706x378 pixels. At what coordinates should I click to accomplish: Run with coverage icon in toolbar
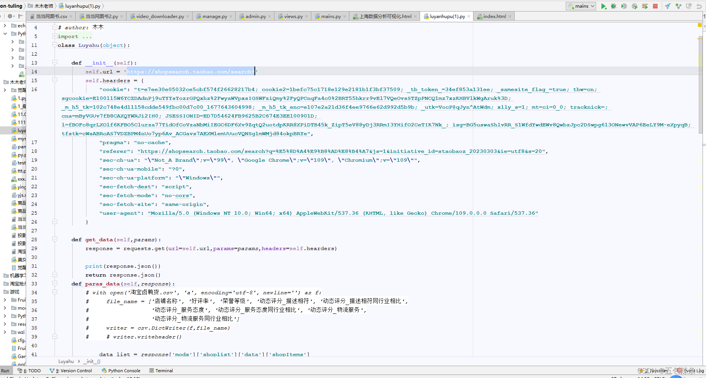(624, 6)
